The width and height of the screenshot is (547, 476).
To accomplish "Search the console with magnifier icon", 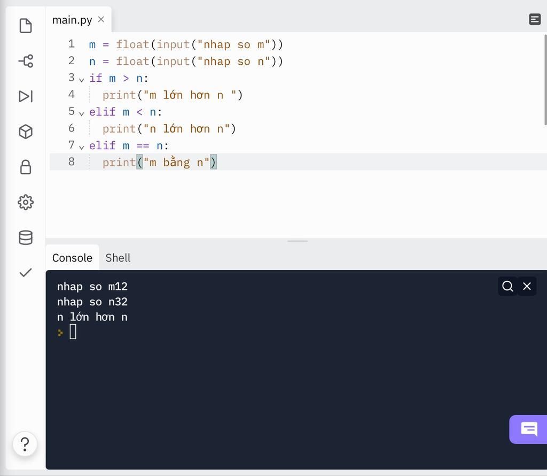I will 507,286.
